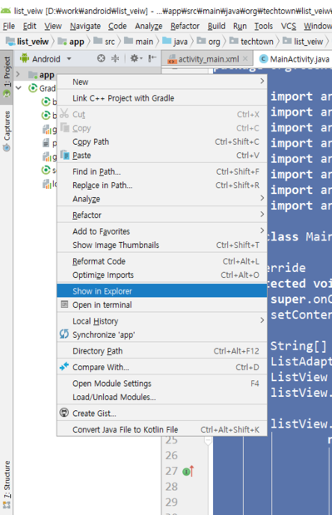Click GitHub icon beside Create Gist
This screenshot has height=515, width=332.
64,413
